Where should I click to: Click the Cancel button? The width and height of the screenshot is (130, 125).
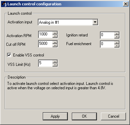coord(113,116)
